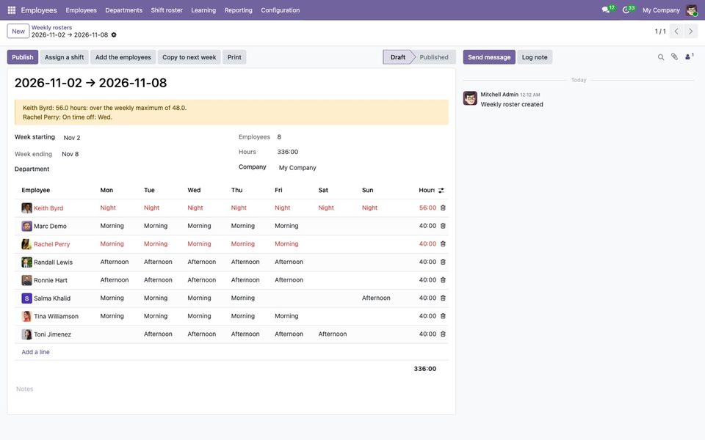
Task: Switch to Log note
Action: 535,57
